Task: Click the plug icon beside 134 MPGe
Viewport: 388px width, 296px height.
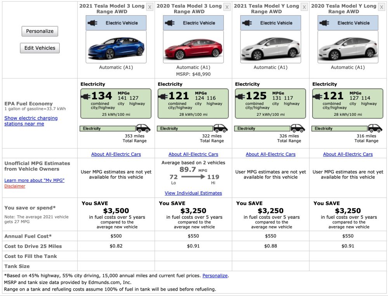Action: (x=86, y=96)
